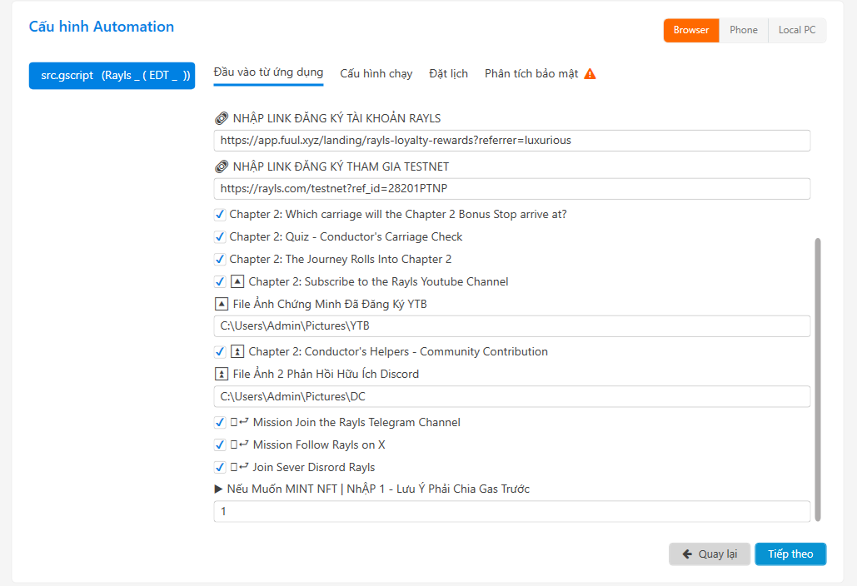857x586 pixels.
Task: Click the label File Ảnh 2 Phản Hồi Hữu Ích Discord
Action: [x=326, y=374]
